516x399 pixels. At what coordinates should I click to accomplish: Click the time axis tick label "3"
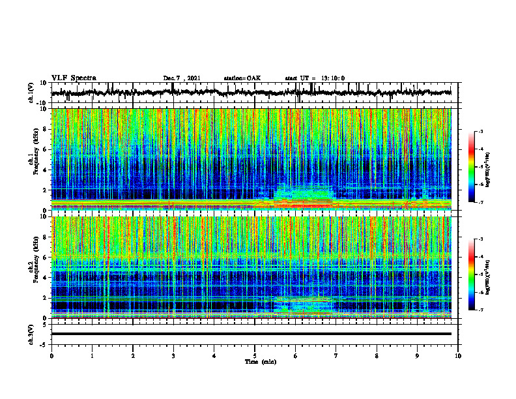pyautogui.click(x=173, y=356)
